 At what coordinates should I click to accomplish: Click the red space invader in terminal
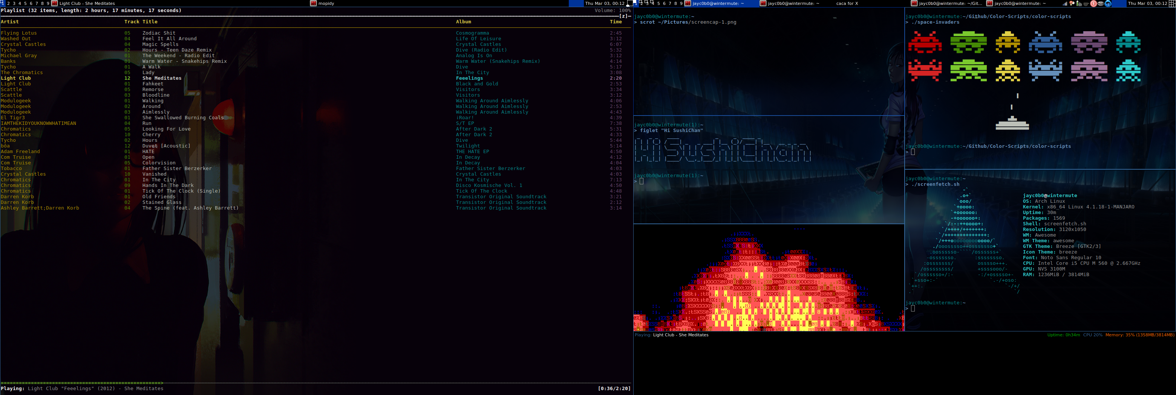pos(925,42)
